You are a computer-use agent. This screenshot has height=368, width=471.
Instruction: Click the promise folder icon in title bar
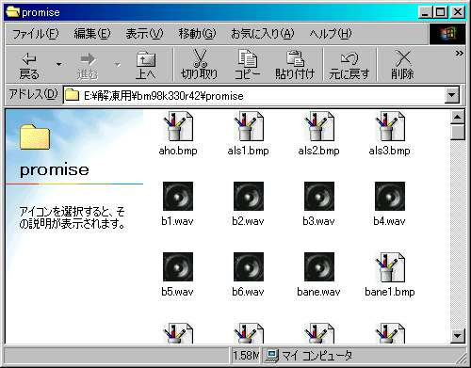tap(12, 12)
